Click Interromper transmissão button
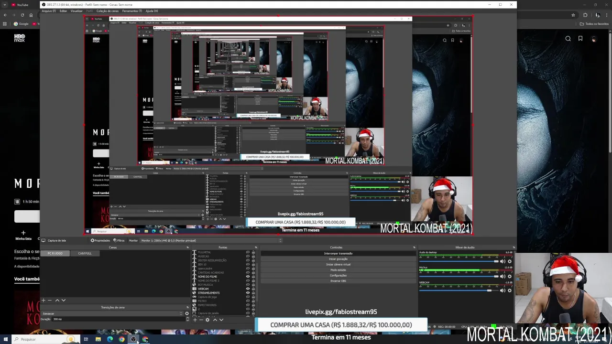Screen dimensions: 612x344 [338, 253]
